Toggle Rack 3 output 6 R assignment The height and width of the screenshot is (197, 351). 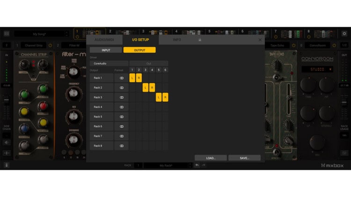[165, 98]
